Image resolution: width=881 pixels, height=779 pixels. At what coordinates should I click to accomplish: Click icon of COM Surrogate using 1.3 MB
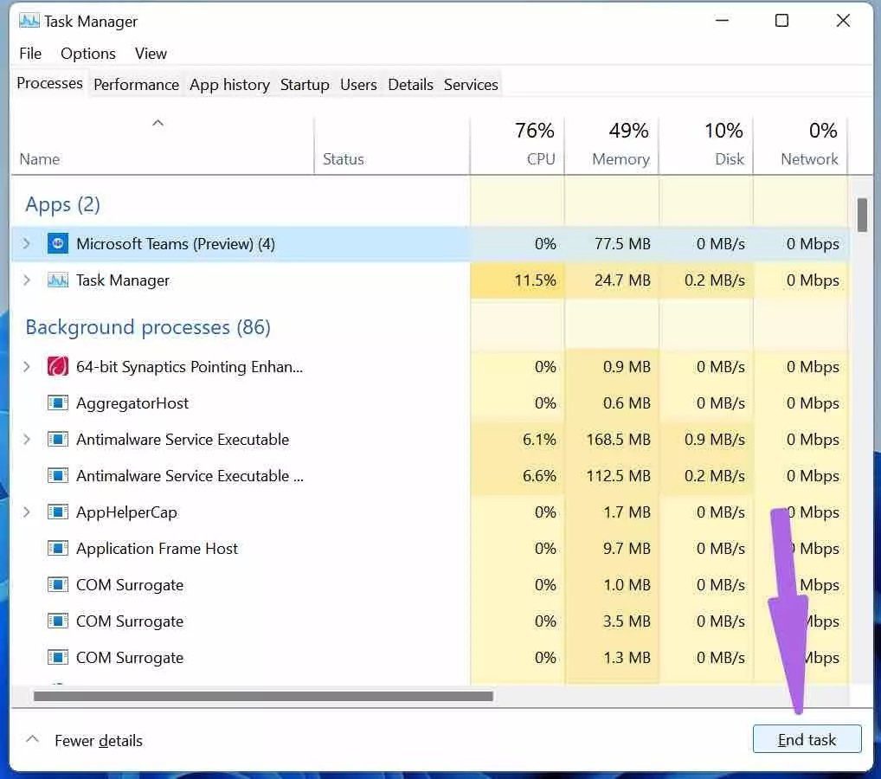pyautogui.click(x=58, y=657)
